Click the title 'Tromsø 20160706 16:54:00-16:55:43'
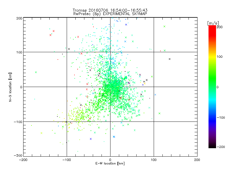This screenshot has height=174, width=232. pyautogui.click(x=110, y=10)
